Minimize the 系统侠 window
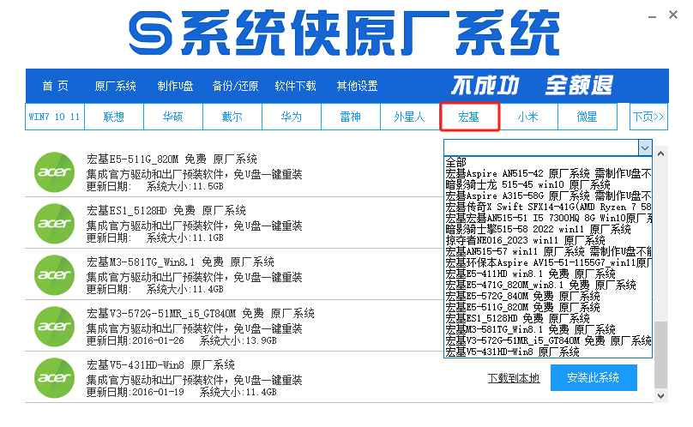 click(653, 16)
